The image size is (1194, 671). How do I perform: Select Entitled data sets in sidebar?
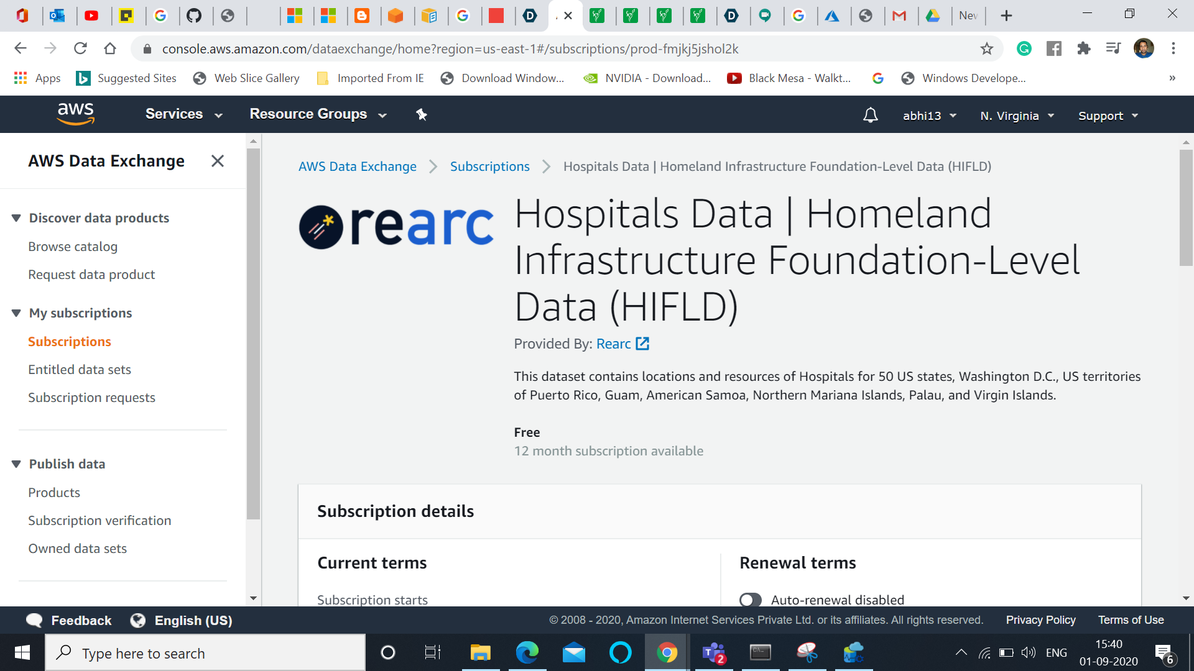80,370
